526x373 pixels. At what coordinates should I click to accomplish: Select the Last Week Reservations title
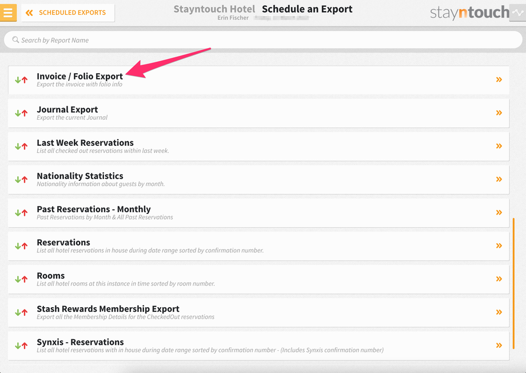(x=85, y=142)
